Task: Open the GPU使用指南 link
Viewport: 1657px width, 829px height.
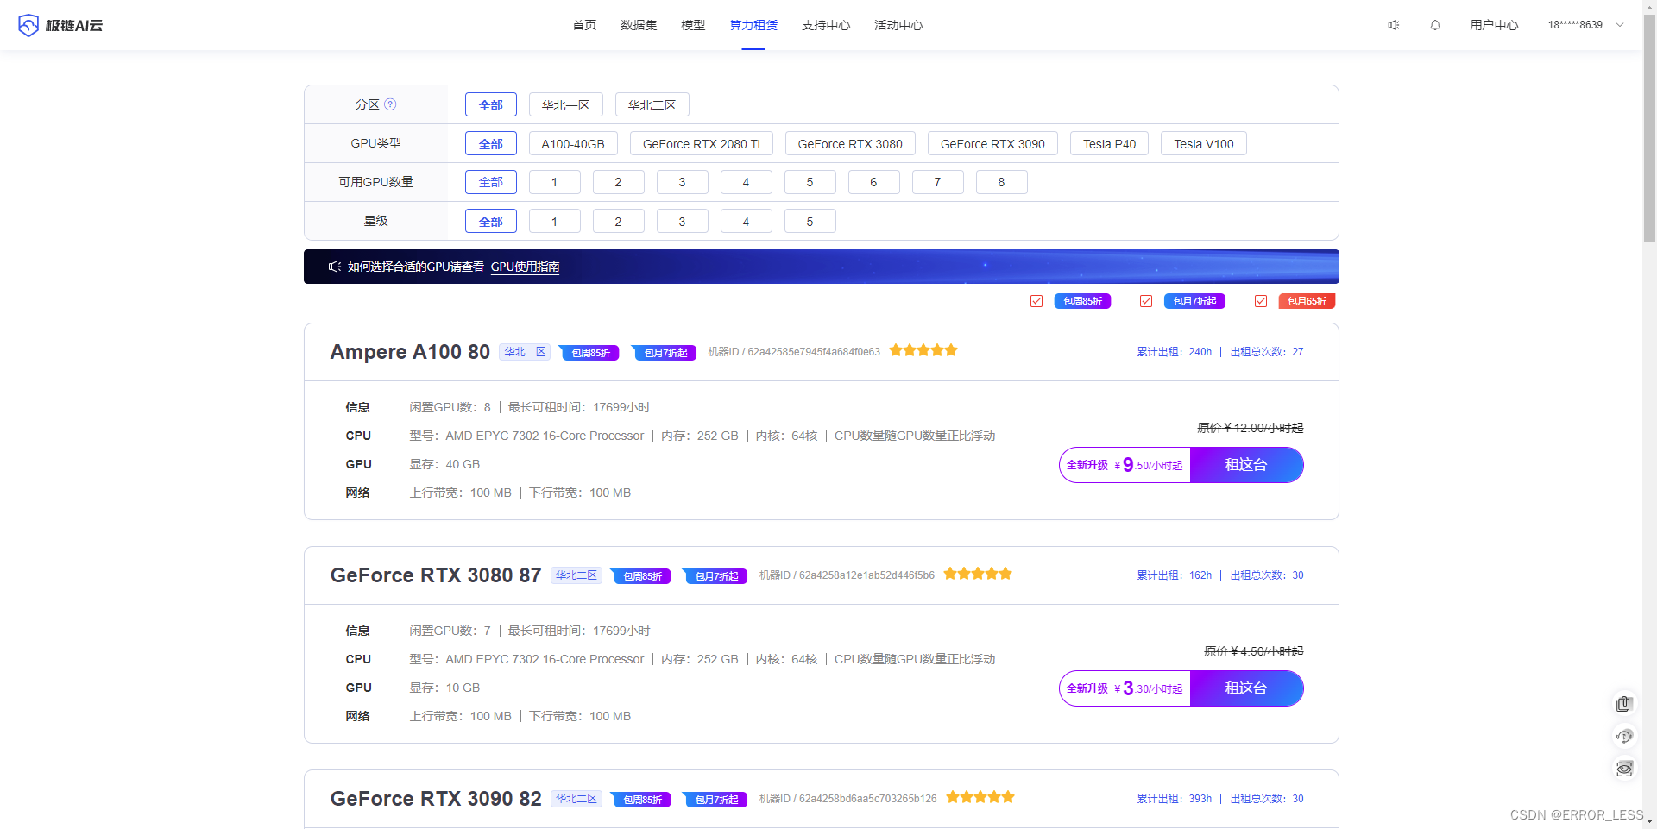Action: (525, 267)
